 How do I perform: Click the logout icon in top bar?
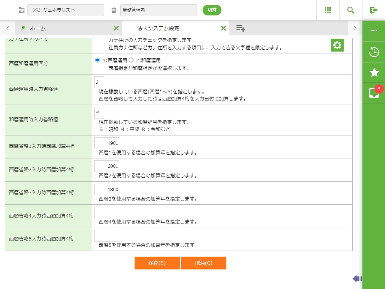click(x=374, y=10)
